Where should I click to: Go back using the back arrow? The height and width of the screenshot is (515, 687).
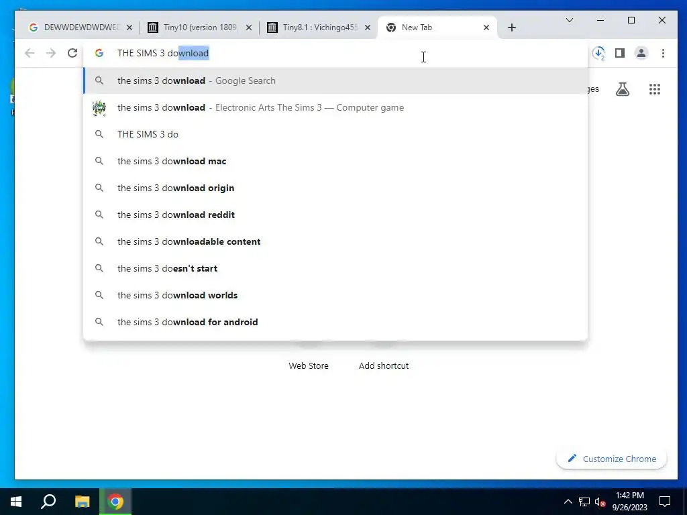coord(30,53)
